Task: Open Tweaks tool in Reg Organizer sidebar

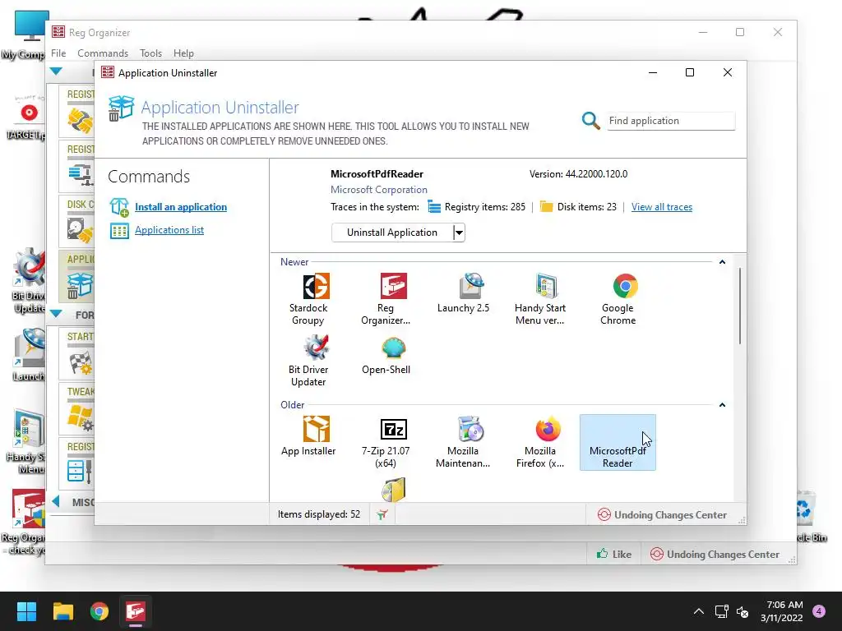Action: pos(76,409)
